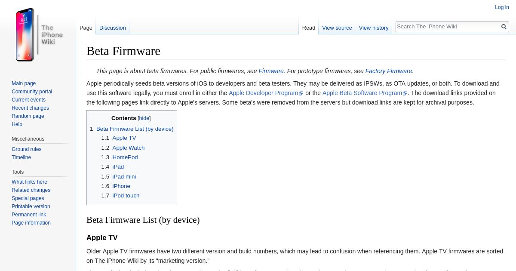Jump to 1.5 iPad mini contents entry

[x=124, y=176]
